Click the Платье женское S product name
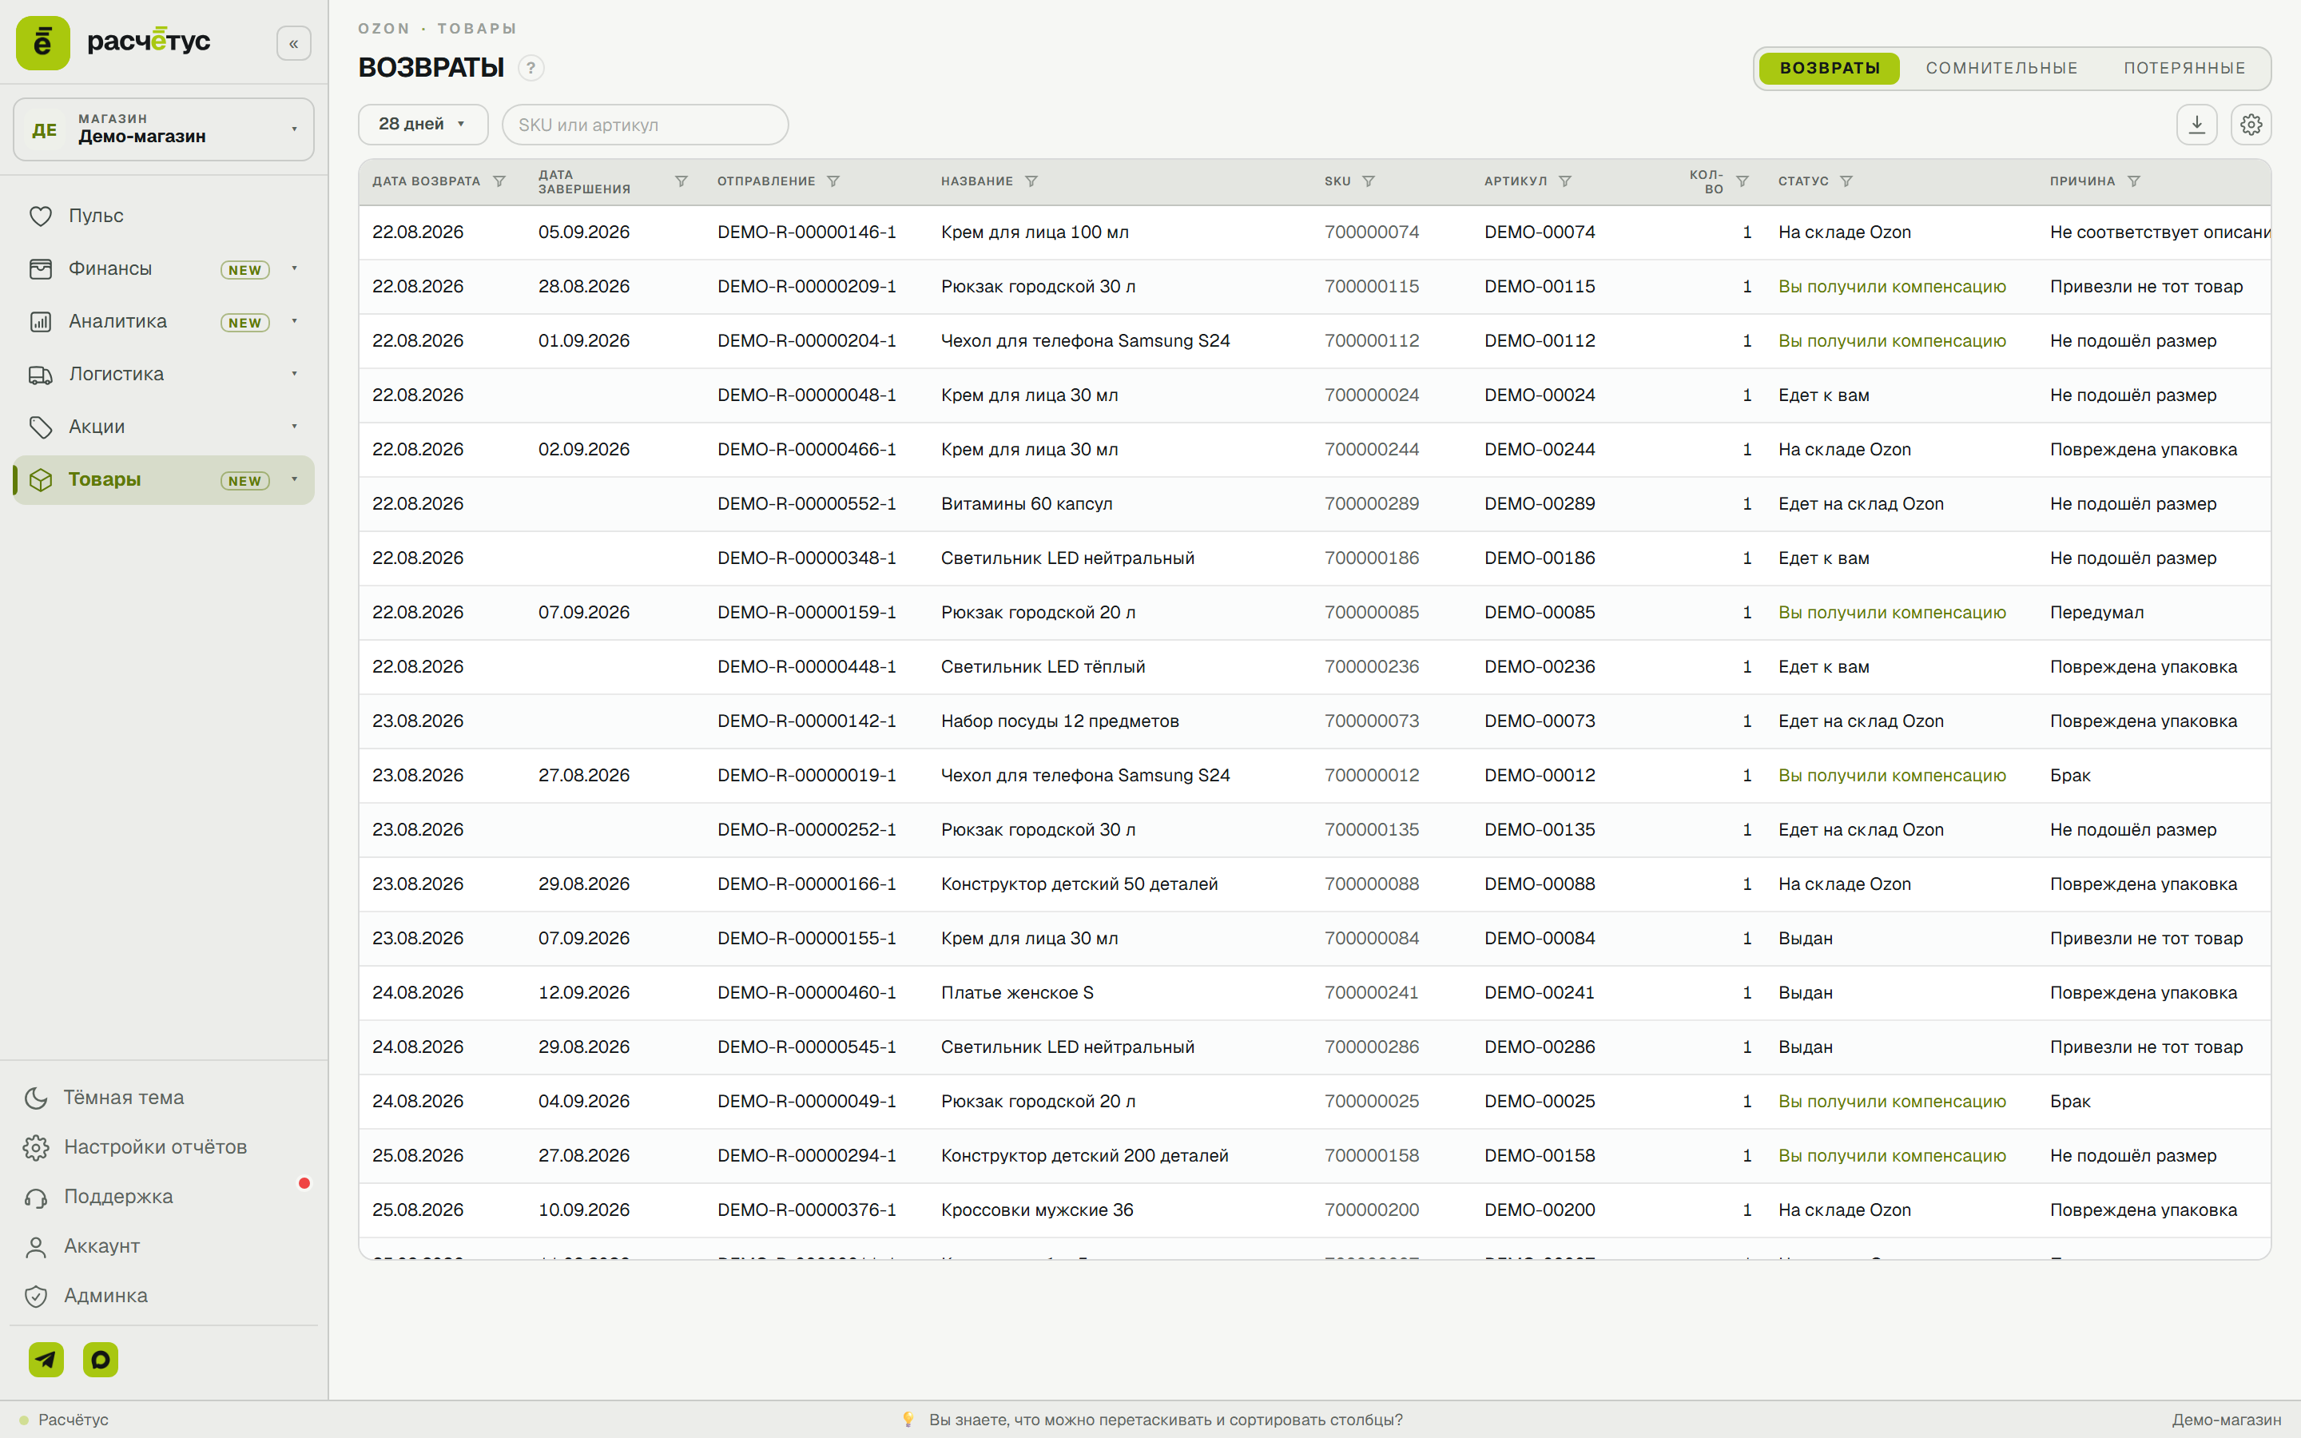 [x=1016, y=993]
